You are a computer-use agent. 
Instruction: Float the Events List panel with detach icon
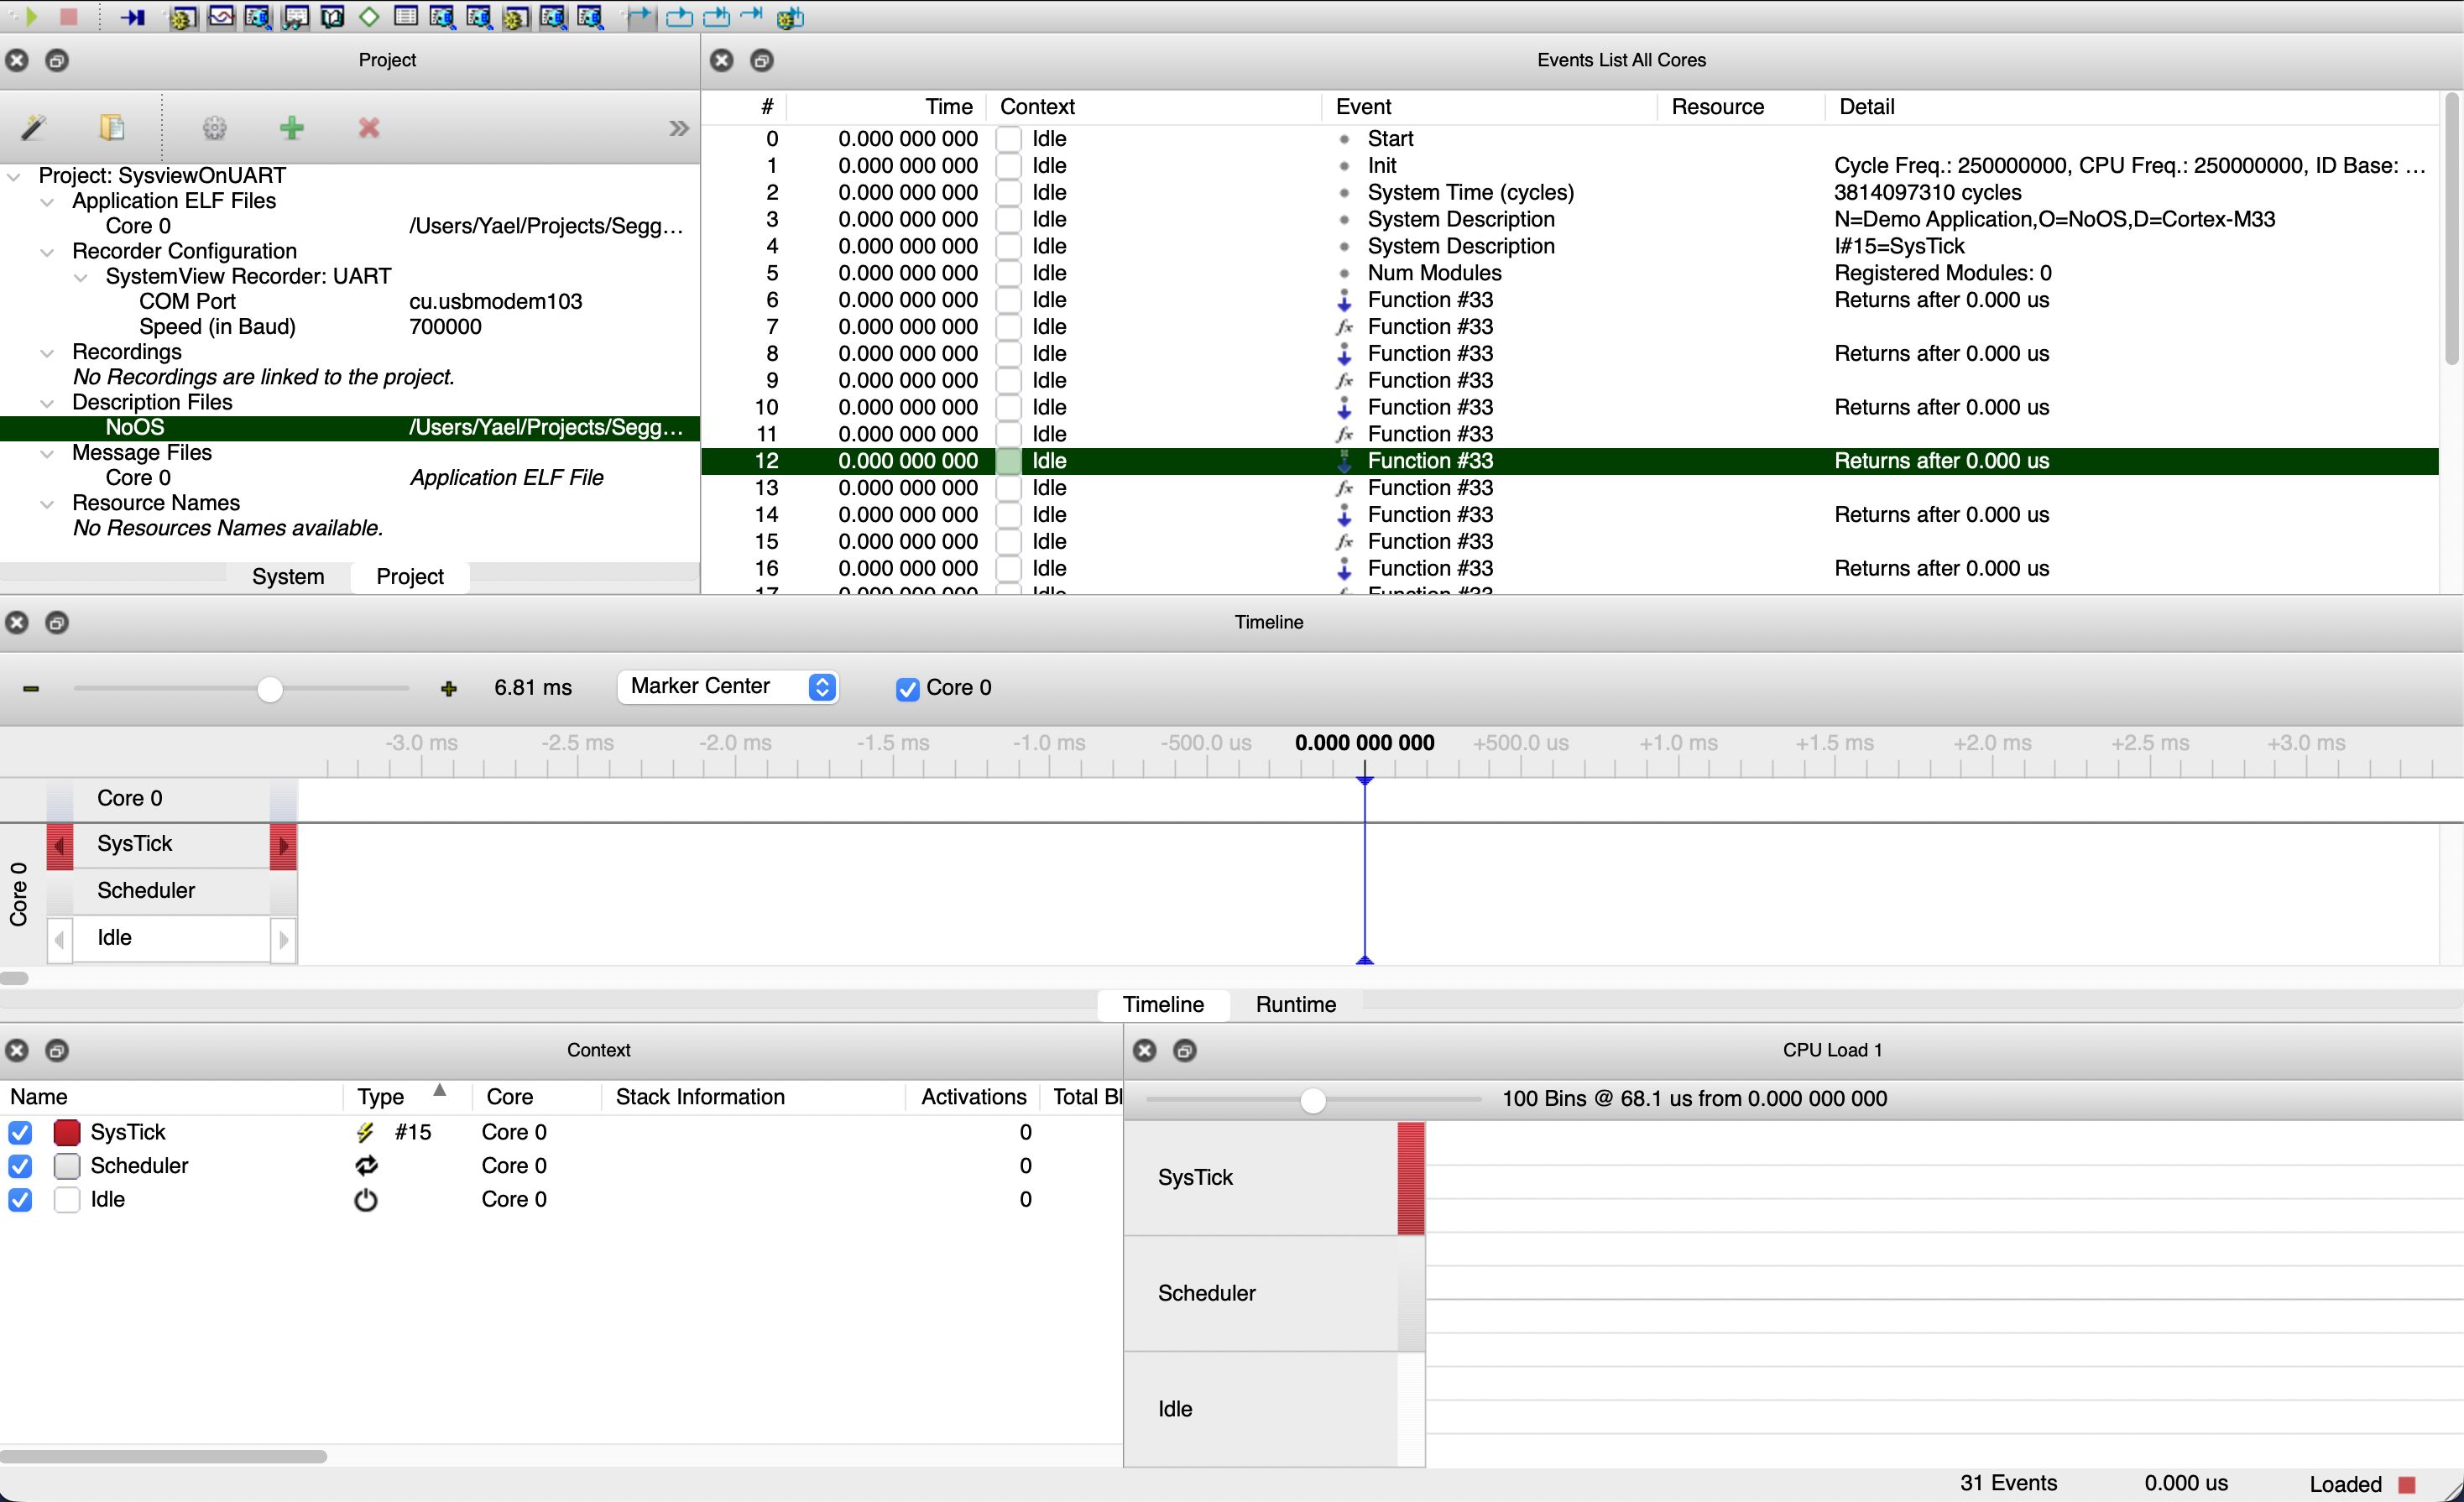(x=761, y=60)
